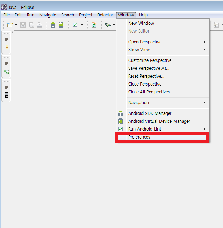Screen dimensions: 223x228
Task: Open the Run menu
Action: (x=30, y=15)
